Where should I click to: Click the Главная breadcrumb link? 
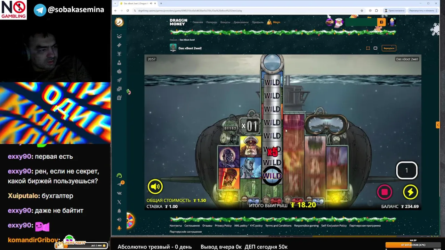pyautogui.click(x=173, y=40)
